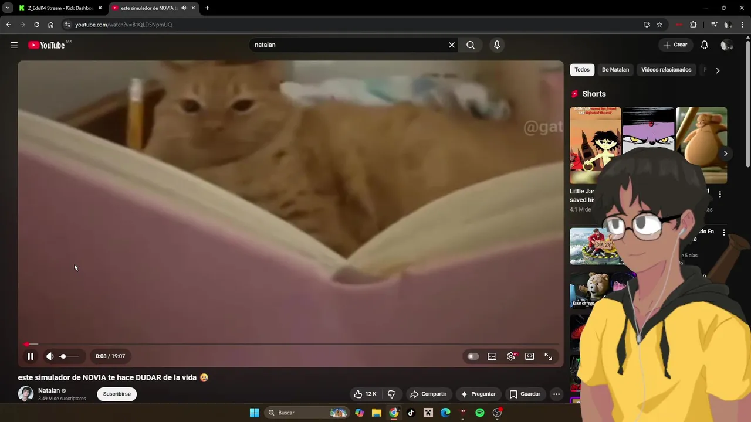
Task: Pause the playing video
Action: point(31,356)
